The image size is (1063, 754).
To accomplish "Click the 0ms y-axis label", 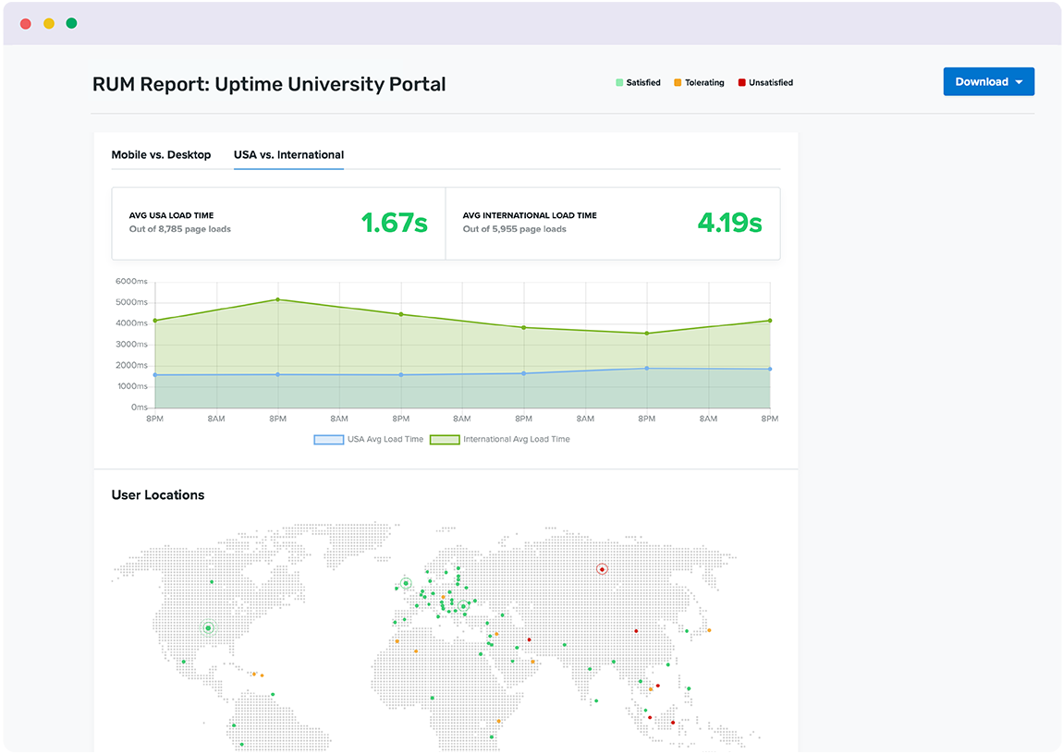I will tap(139, 407).
